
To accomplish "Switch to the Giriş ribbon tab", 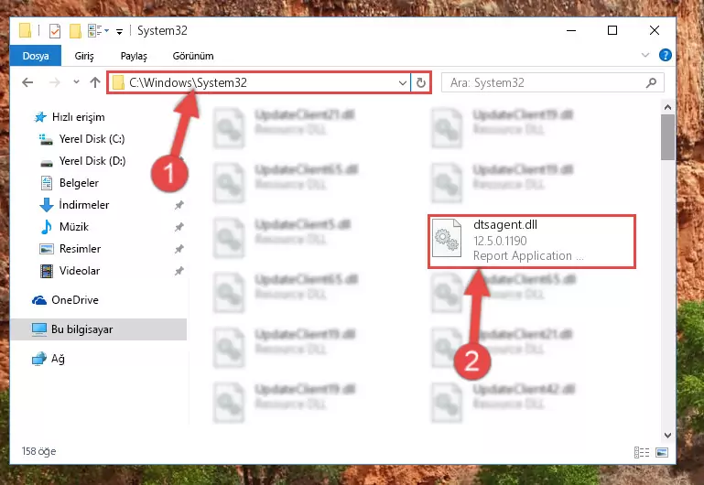I will tap(84, 56).
